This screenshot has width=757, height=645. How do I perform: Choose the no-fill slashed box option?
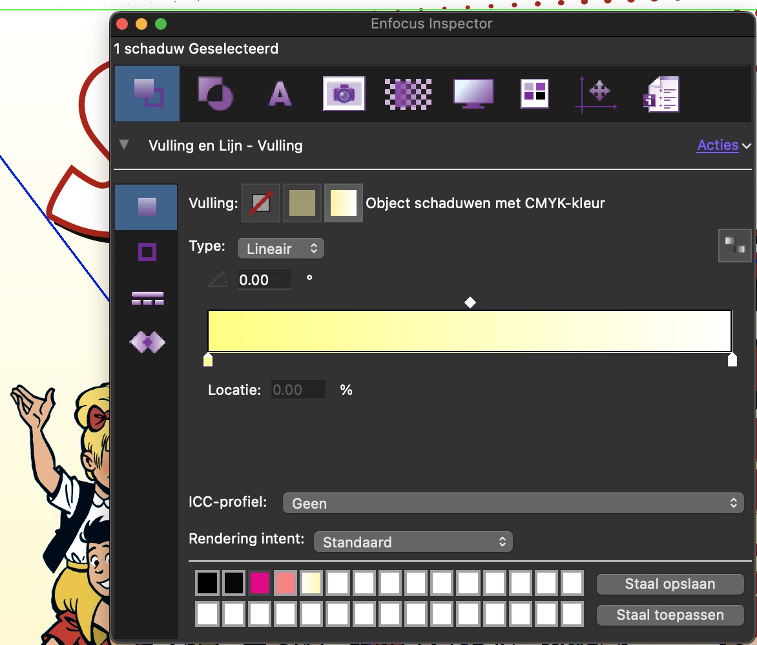[261, 203]
